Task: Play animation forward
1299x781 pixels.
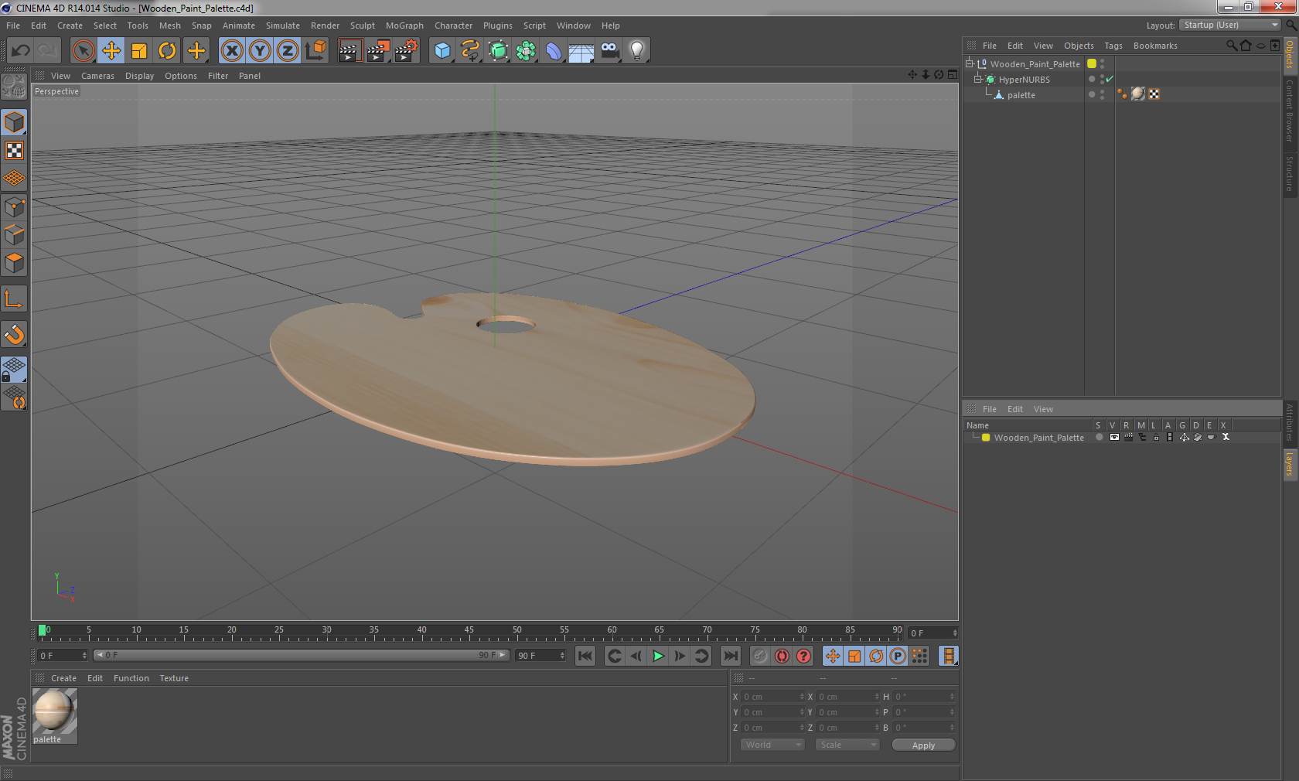Action: tap(658, 656)
